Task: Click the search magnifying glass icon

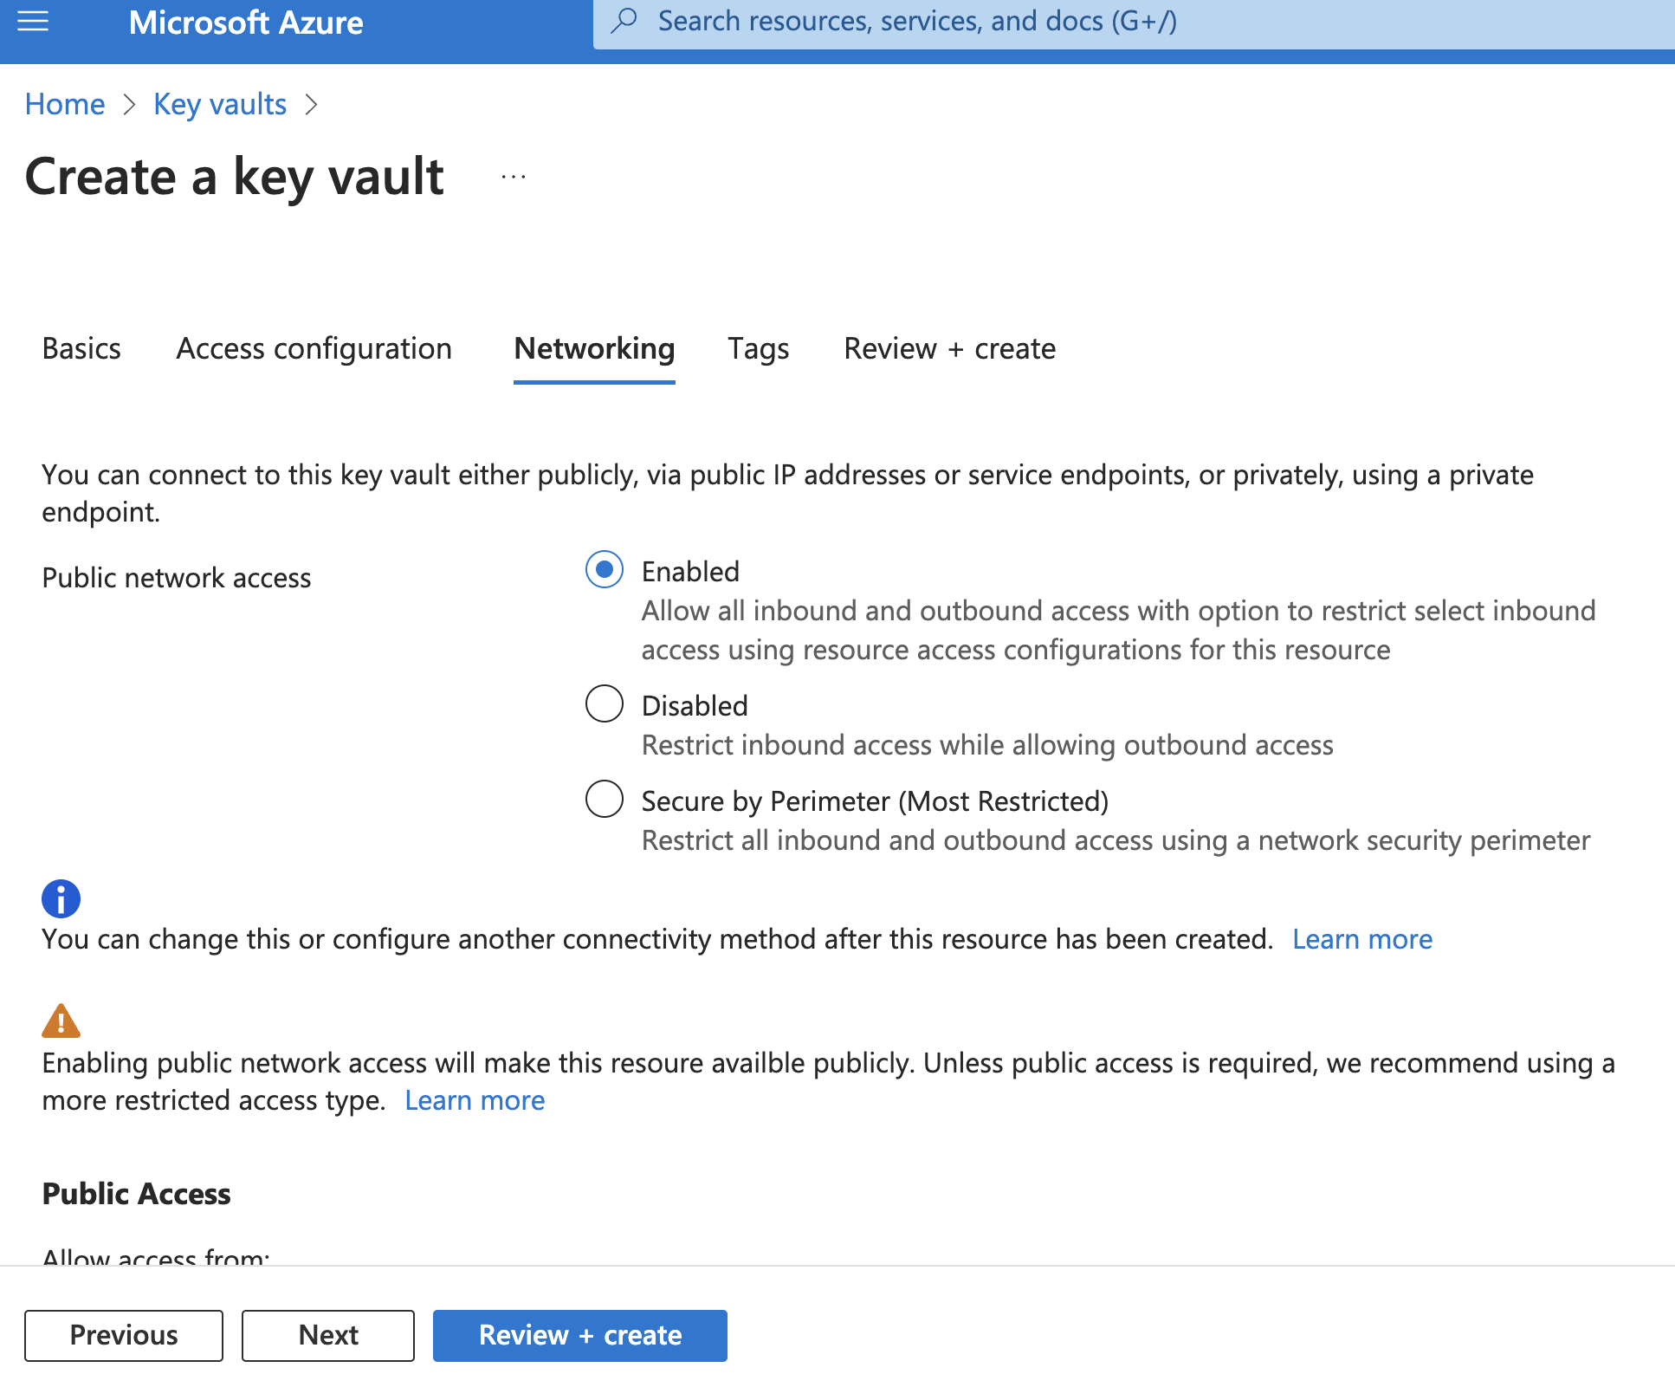Action: click(625, 20)
